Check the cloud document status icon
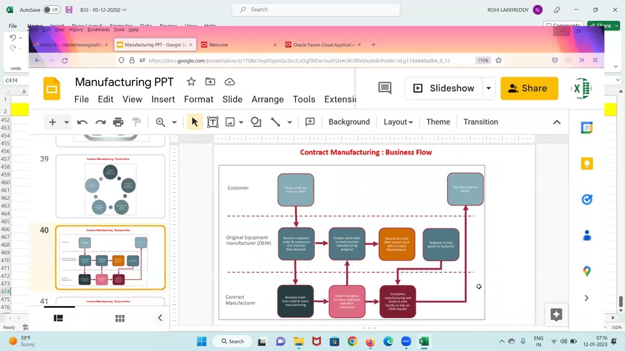The height and width of the screenshot is (351, 625). point(229,82)
